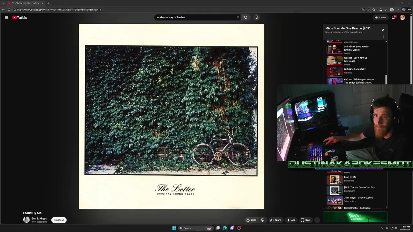Show hidden system tray icons
The height and width of the screenshot is (232, 413).
pyautogui.click(x=381, y=228)
